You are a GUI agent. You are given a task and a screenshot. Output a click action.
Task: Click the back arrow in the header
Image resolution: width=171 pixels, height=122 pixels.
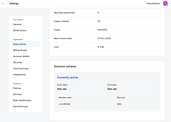[x=3, y=4]
